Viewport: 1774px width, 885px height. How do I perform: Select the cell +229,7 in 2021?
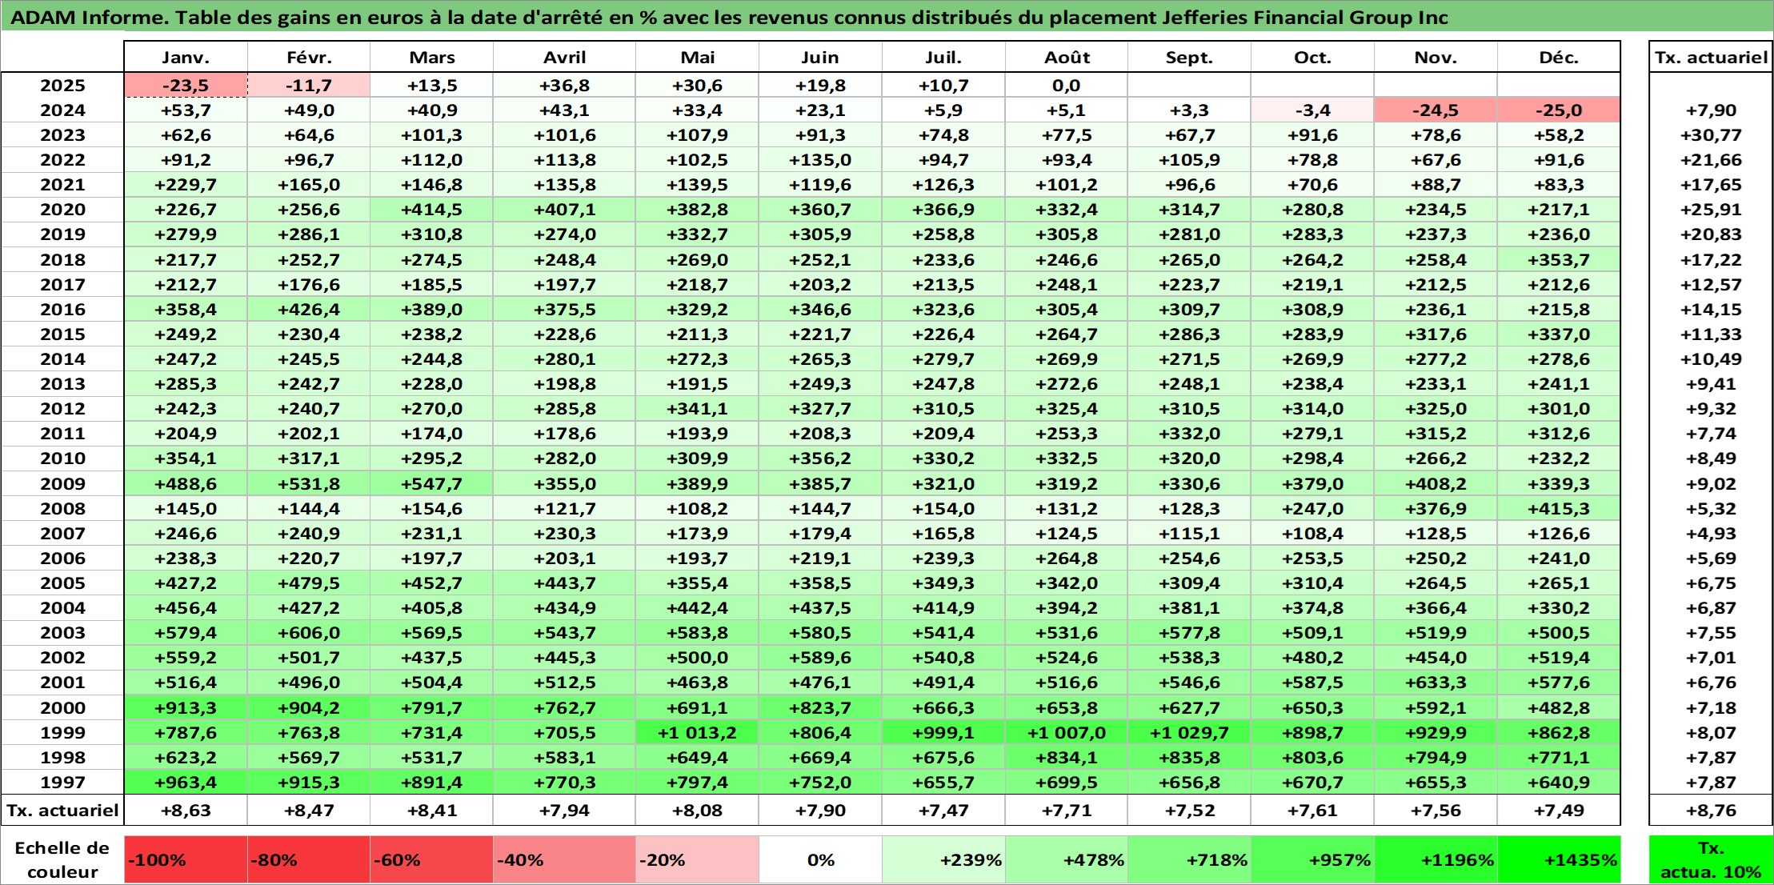tap(186, 185)
